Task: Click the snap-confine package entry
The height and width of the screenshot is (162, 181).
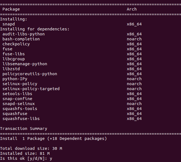Action: click(17, 99)
